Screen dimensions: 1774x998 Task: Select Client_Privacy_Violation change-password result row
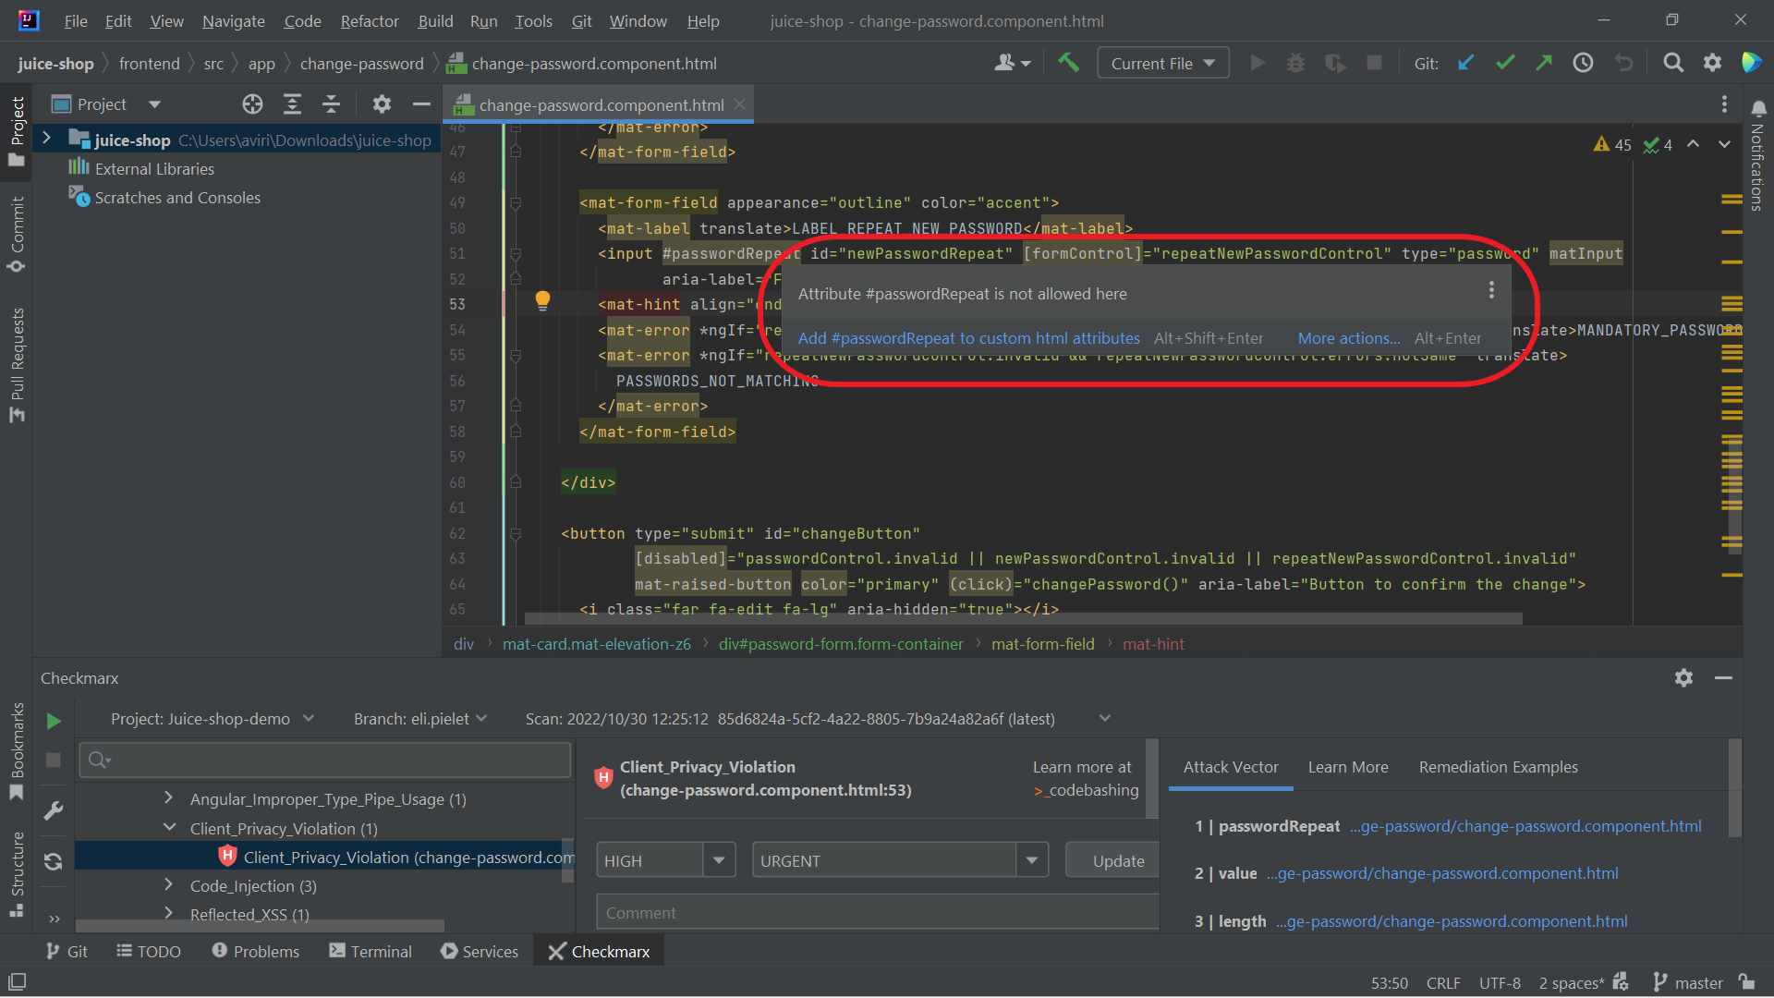click(x=323, y=857)
